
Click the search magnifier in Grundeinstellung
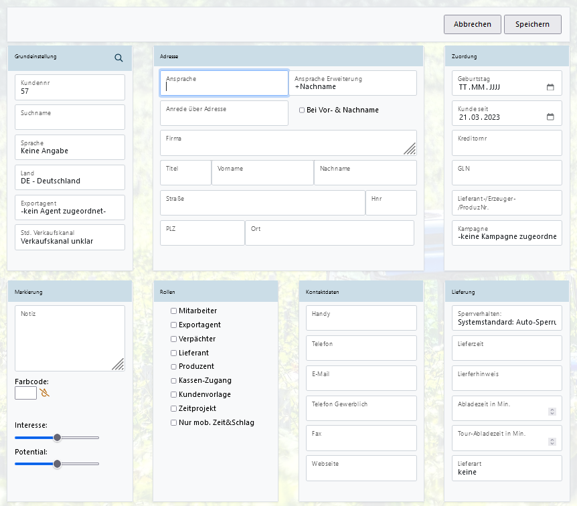(118, 58)
